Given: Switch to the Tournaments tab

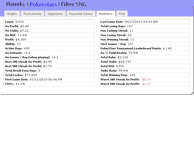Looking at the screenshot, I should pos(32,14).
